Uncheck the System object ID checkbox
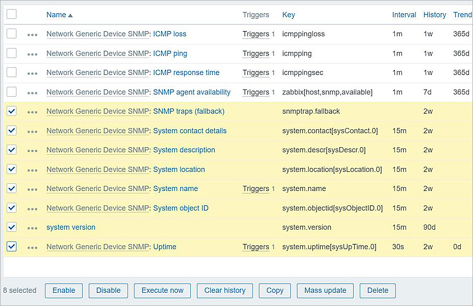 [11, 208]
